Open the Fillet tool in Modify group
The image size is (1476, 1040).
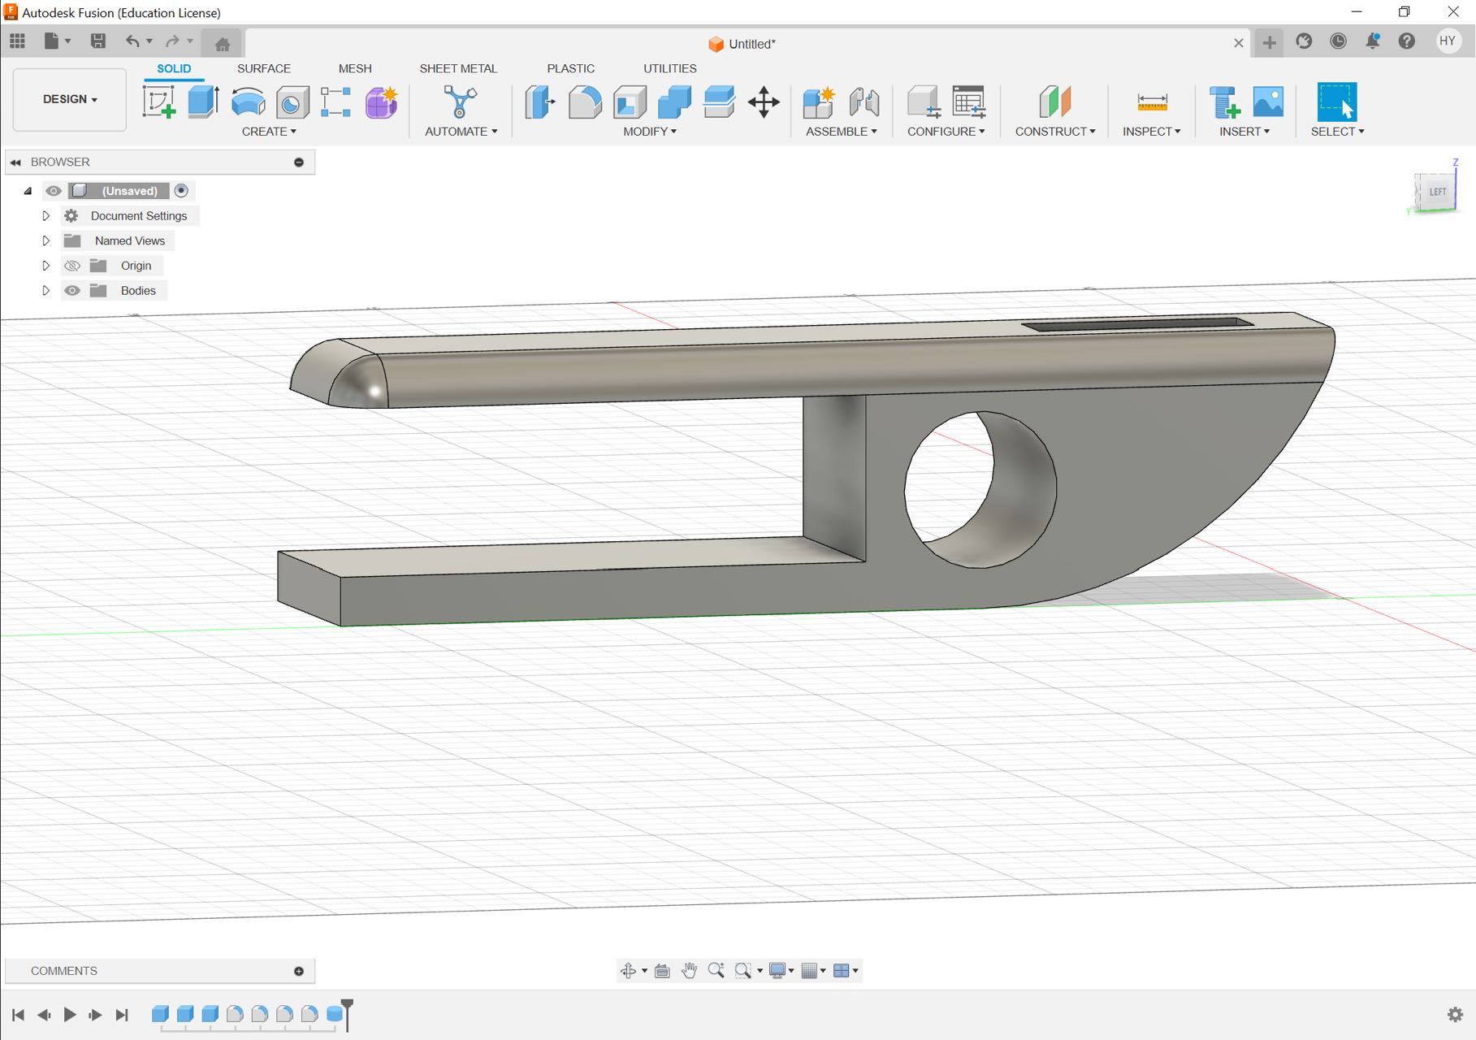pos(585,102)
